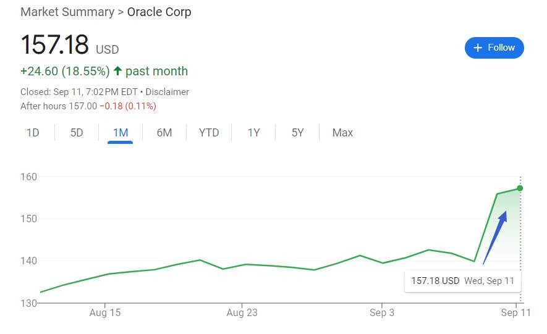Image resolution: width=547 pixels, height=334 pixels.
Task: Click the active 1M range tab
Action: pyautogui.click(x=121, y=133)
